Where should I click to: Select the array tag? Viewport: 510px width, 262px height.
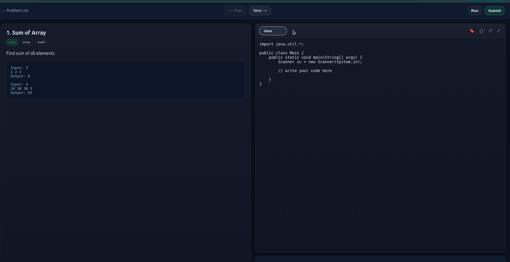[x=26, y=42]
